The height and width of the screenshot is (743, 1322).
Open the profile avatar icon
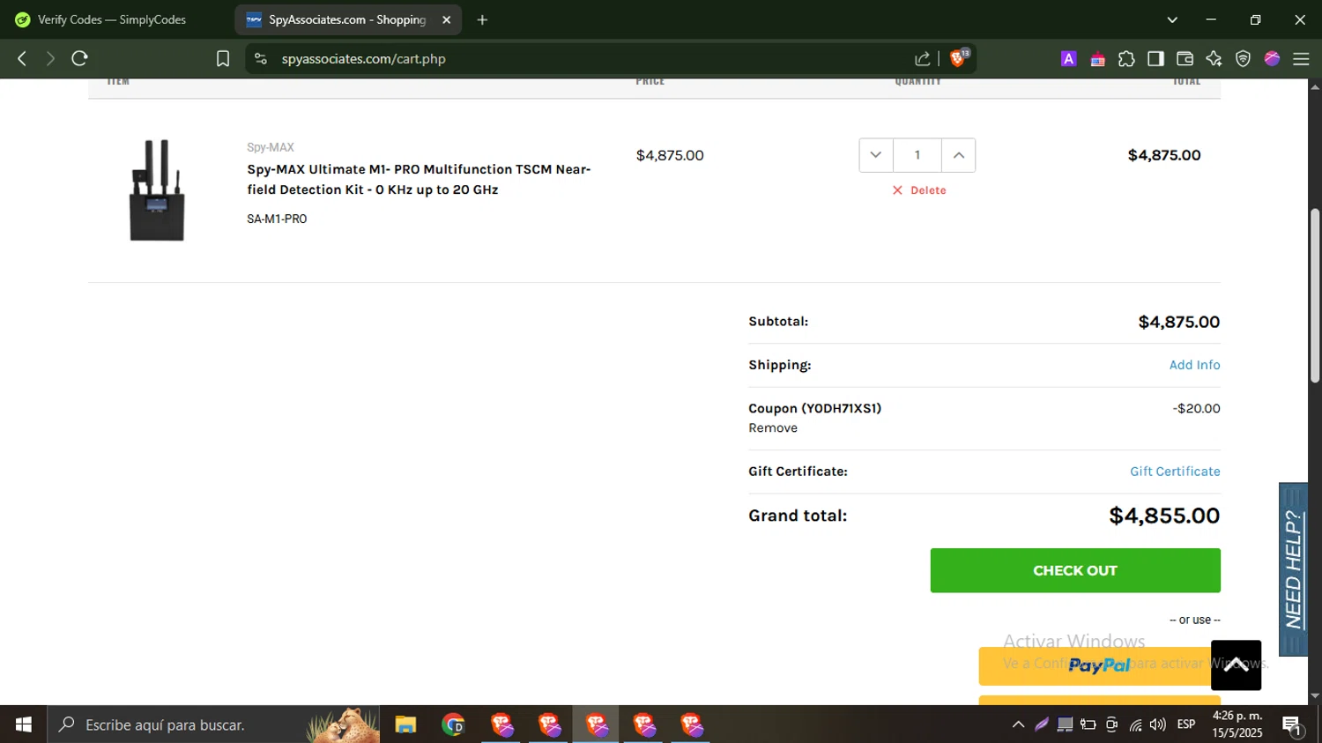point(1272,58)
